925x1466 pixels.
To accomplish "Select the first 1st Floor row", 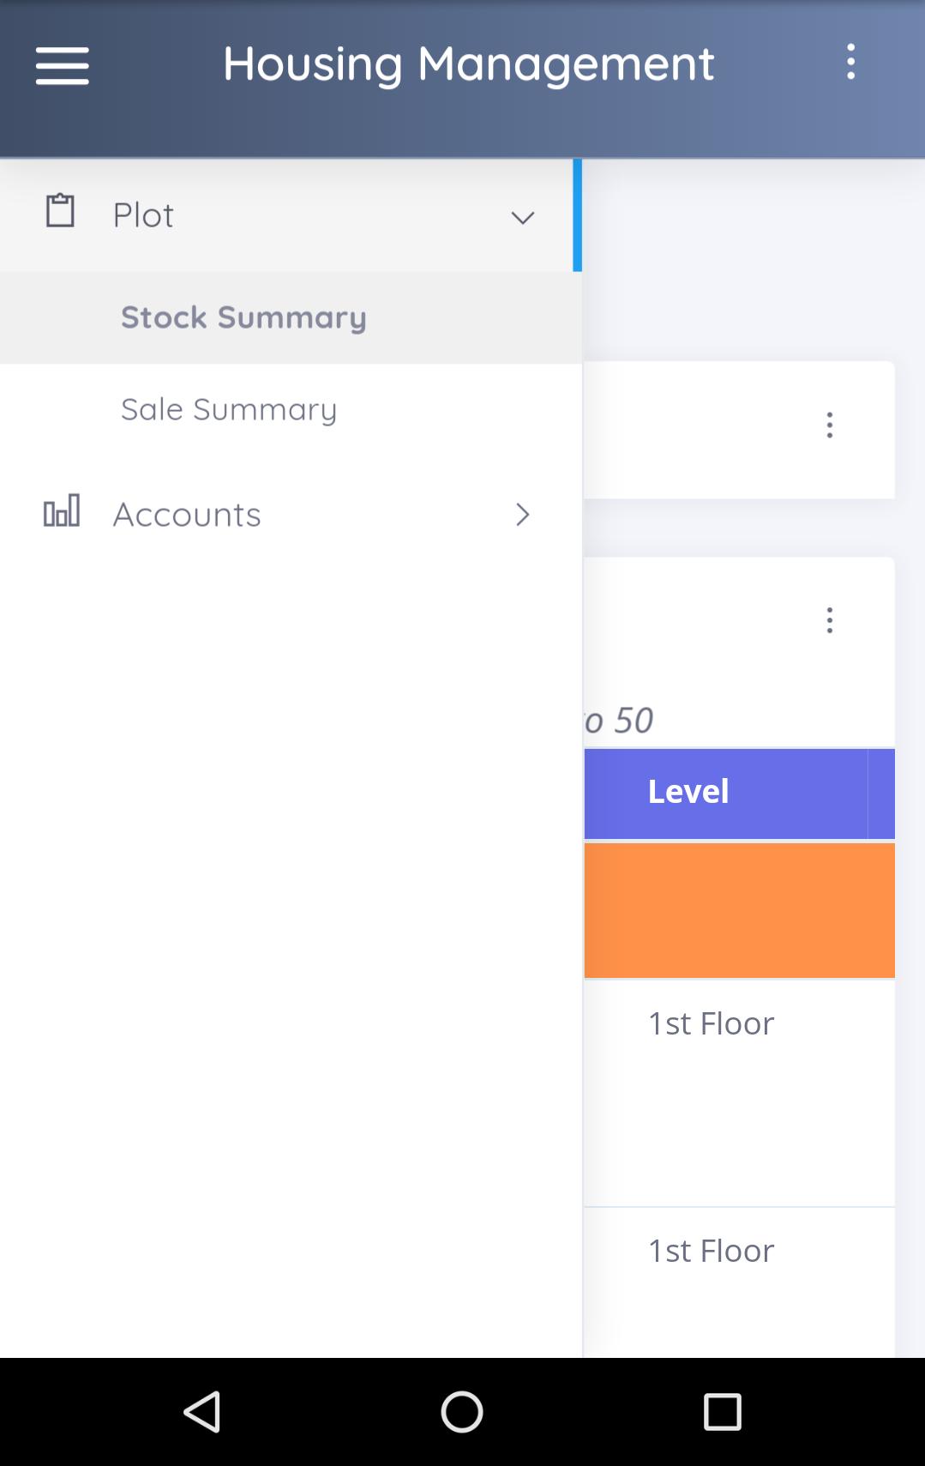I will 740,1093.
